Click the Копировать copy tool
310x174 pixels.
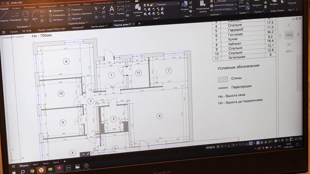pos(57,15)
